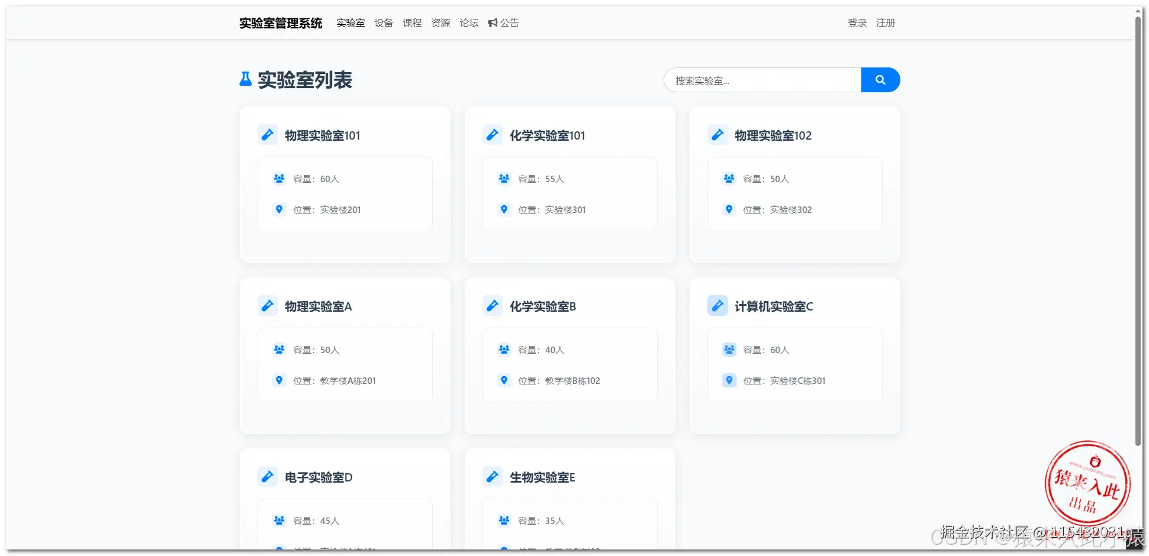Click the capacity people icon on 物理实验室102

coord(729,178)
